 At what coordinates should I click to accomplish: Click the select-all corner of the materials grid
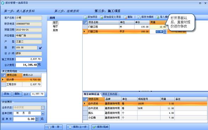(x=85, y=99)
